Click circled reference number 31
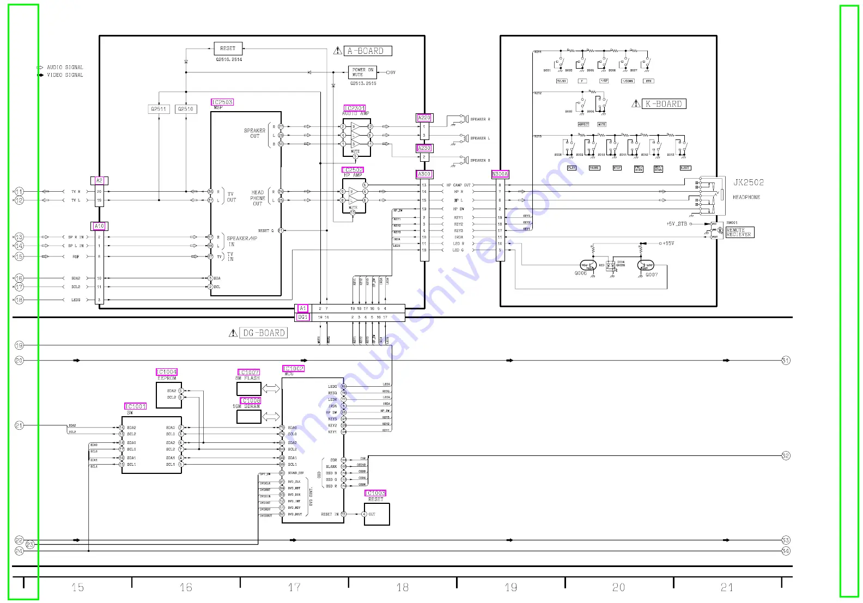This screenshot has width=863, height=603. tap(786, 361)
